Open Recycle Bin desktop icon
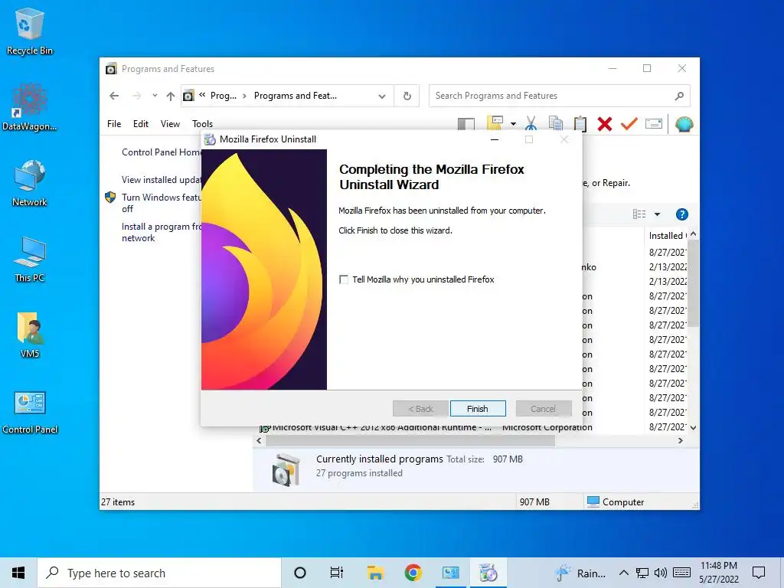 [x=30, y=32]
